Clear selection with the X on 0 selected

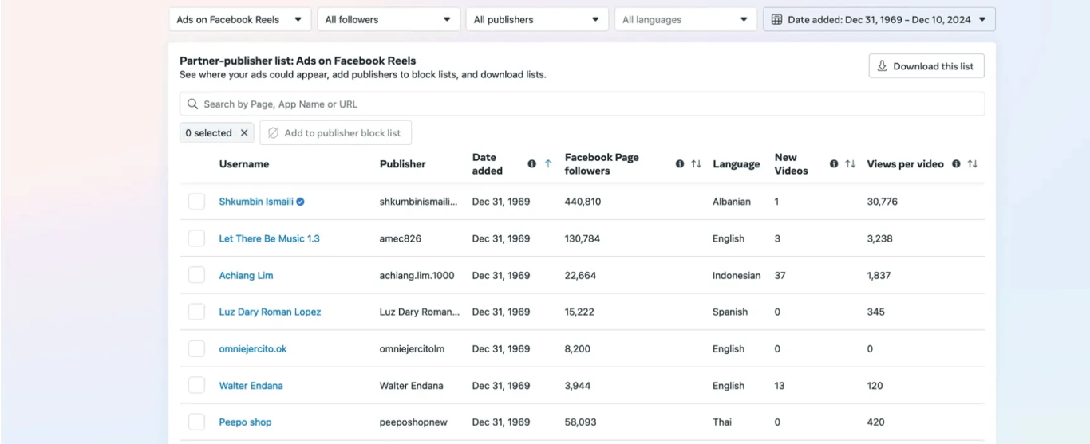244,133
